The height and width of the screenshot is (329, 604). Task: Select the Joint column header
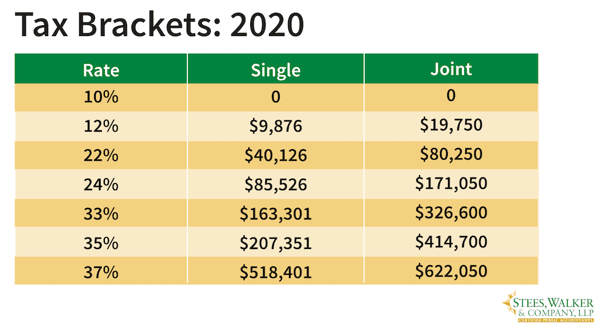pos(451,69)
